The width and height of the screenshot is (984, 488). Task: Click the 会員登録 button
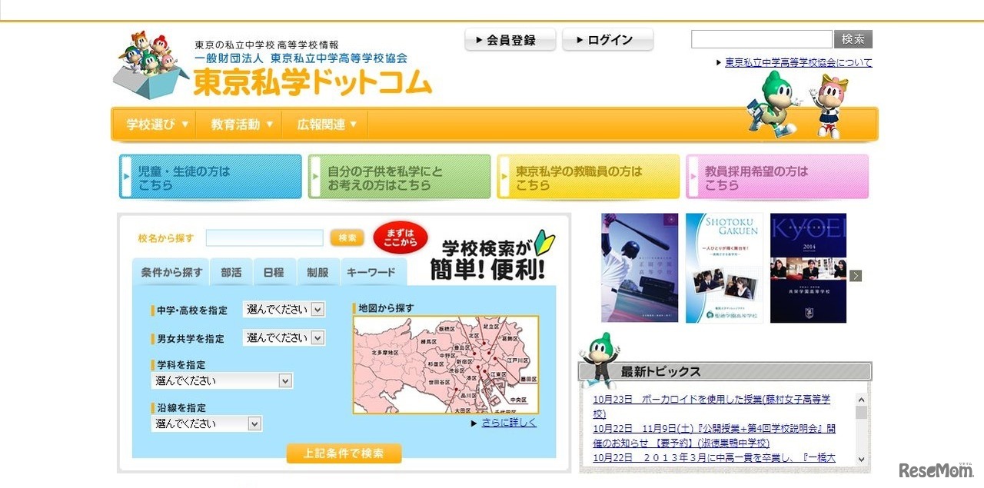pyautogui.click(x=510, y=38)
